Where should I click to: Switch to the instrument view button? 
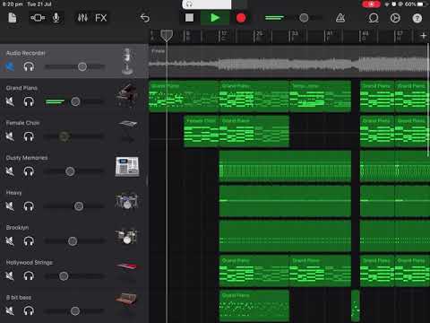point(38,18)
